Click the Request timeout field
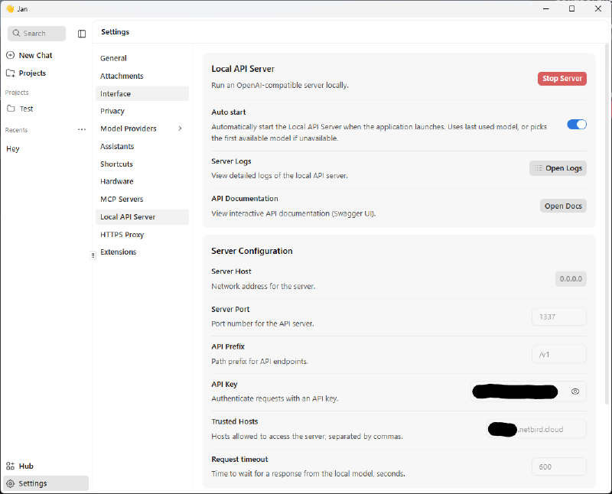Viewport: 612px width, 494px height. tap(558, 466)
